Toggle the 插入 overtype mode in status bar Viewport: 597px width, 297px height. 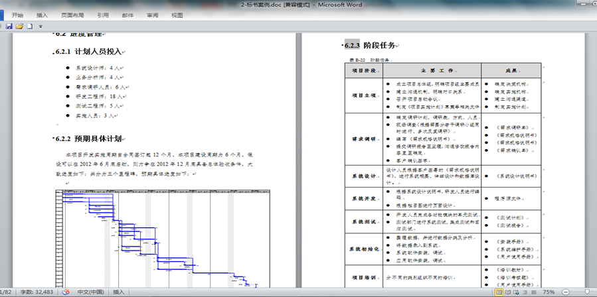click(x=118, y=292)
